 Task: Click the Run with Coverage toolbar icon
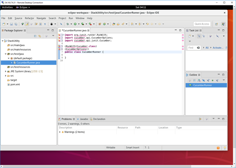pyautogui.click(x=83, y=24)
